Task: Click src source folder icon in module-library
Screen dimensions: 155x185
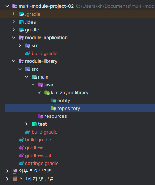Action: 28,69
